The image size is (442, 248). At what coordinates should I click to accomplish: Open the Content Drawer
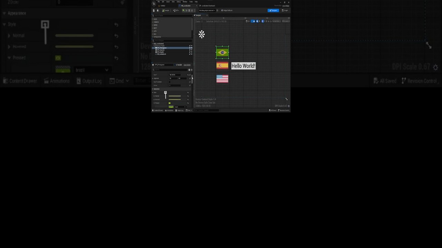157,110
